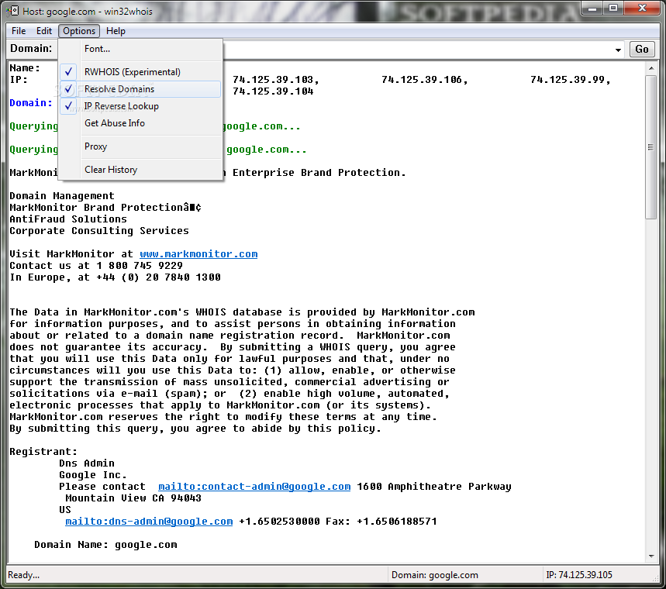Toggle the IP Reverse Lookup option
This screenshot has width=666, height=589.
(140, 106)
